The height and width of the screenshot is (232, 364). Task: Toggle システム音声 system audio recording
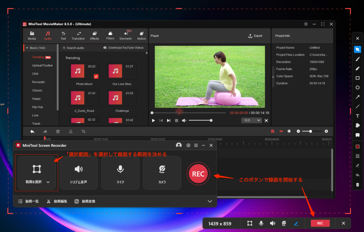78,173
